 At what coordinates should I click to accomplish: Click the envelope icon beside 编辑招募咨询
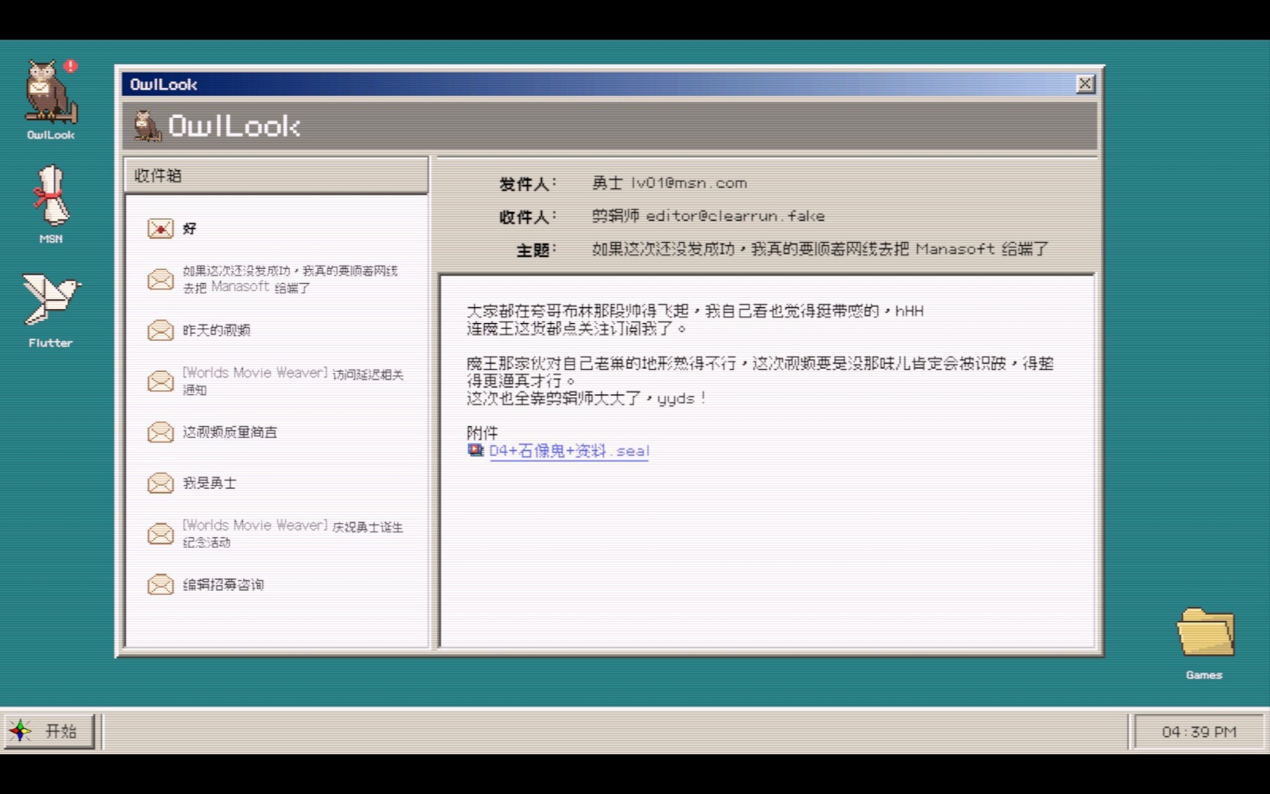click(x=160, y=585)
